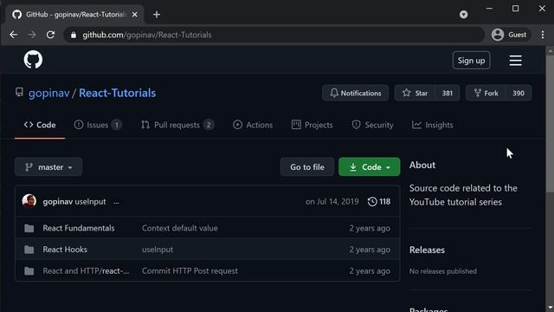Screen dimensions: 554x312
Task: Star the repository
Action: click(x=415, y=93)
